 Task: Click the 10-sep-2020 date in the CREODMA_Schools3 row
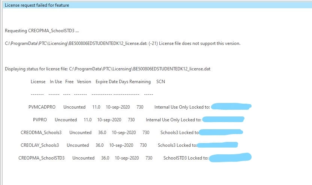[x=124, y=133]
